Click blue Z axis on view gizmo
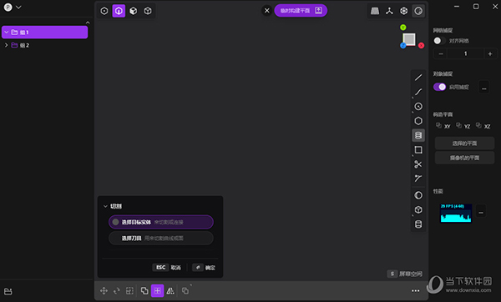Screen dimensions: 501x302 [x=403, y=46]
